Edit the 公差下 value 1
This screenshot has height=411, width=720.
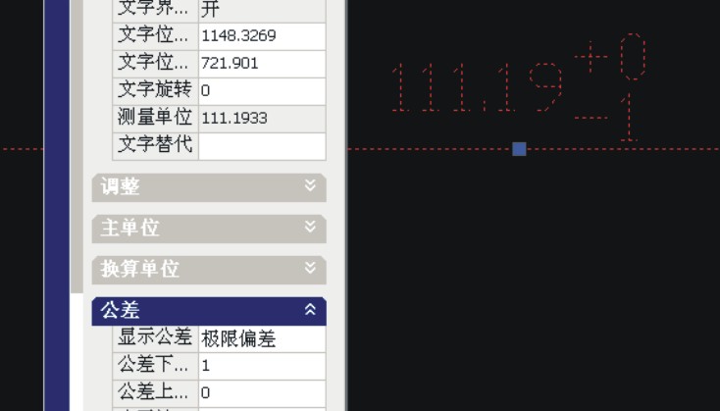(x=262, y=366)
